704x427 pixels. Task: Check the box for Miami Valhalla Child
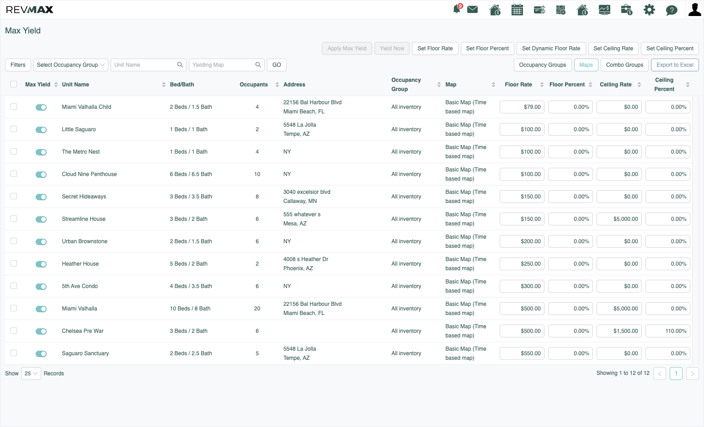click(14, 107)
